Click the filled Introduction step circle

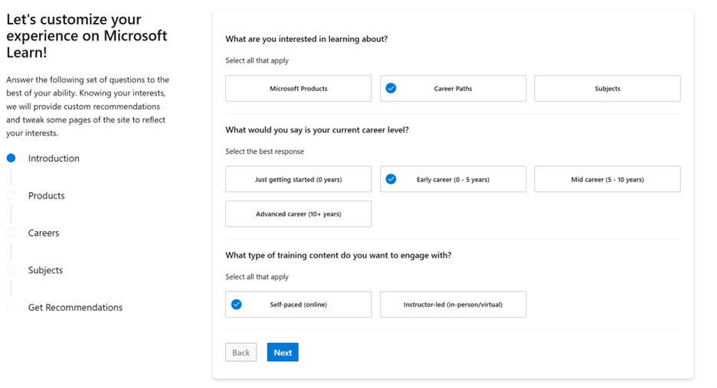click(x=11, y=158)
